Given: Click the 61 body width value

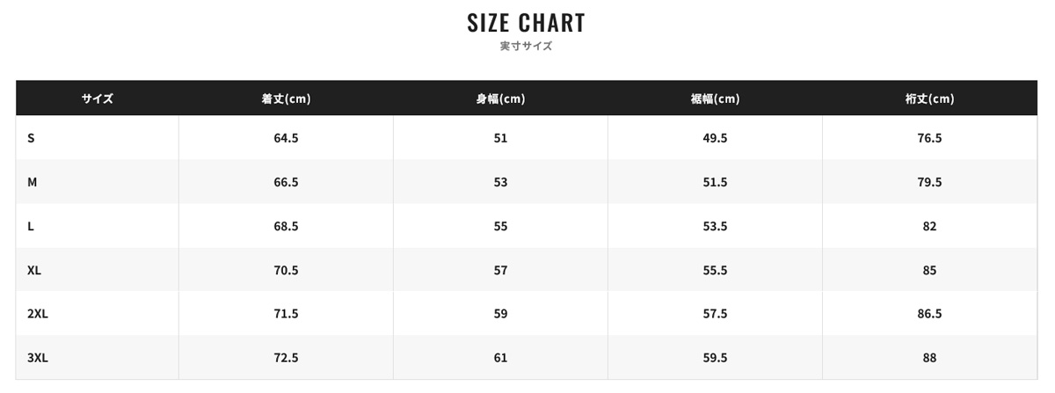Looking at the screenshot, I should pos(500,358).
